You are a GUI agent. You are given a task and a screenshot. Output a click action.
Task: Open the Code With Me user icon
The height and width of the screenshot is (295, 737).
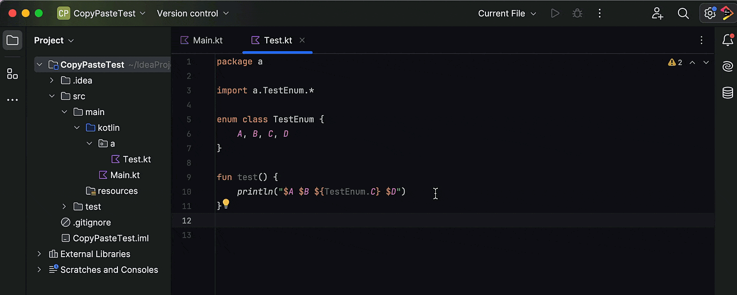pyautogui.click(x=657, y=13)
